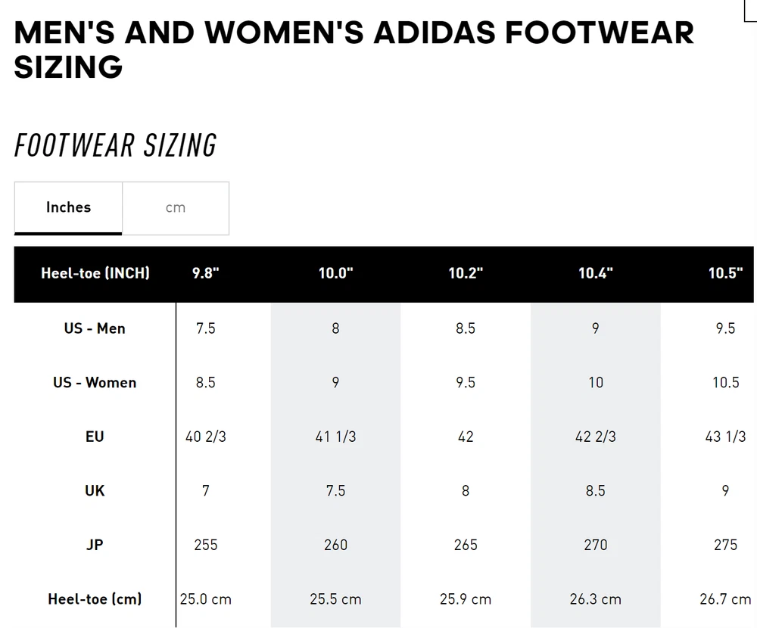Click the JP size 265 cell
The width and height of the screenshot is (757, 628).
pyautogui.click(x=466, y=545)
